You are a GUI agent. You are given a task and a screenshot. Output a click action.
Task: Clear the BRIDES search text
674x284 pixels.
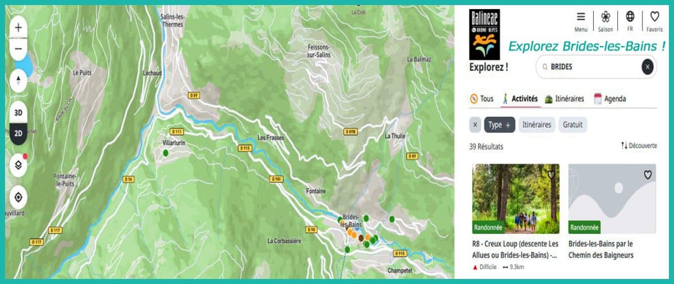click(648, 67)
